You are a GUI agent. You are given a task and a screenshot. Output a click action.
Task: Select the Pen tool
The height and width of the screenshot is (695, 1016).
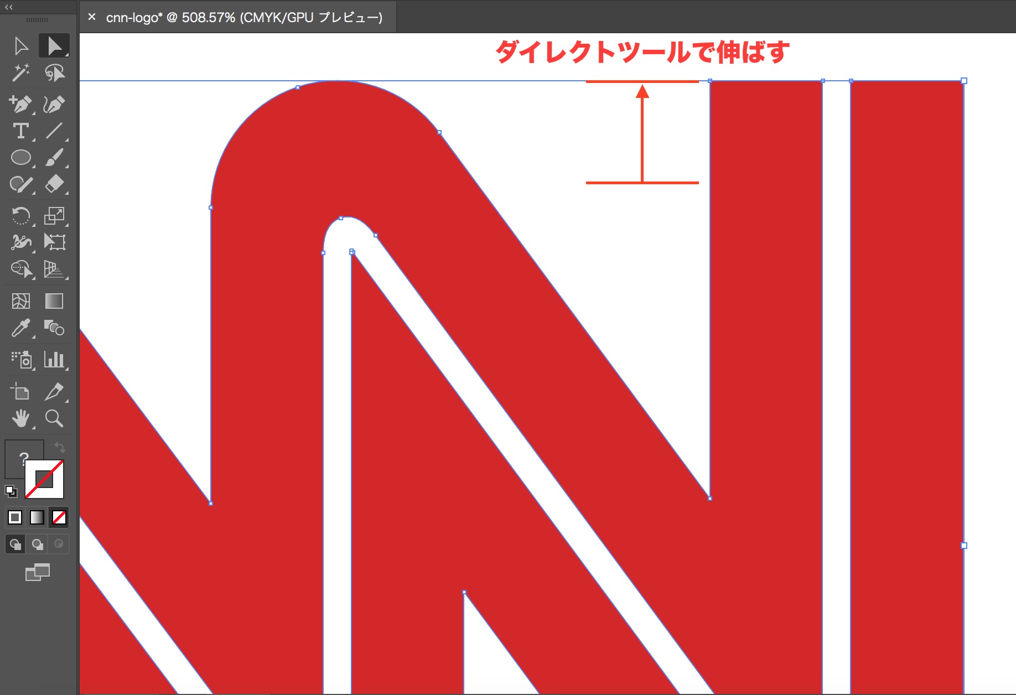click(x=21, y=104)
